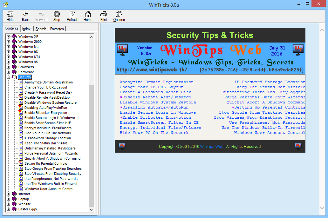Image resolution: width=328 pixels, height=218 pixels.
Task: Expand the Hardware tree node
Action: coord(8,72)
